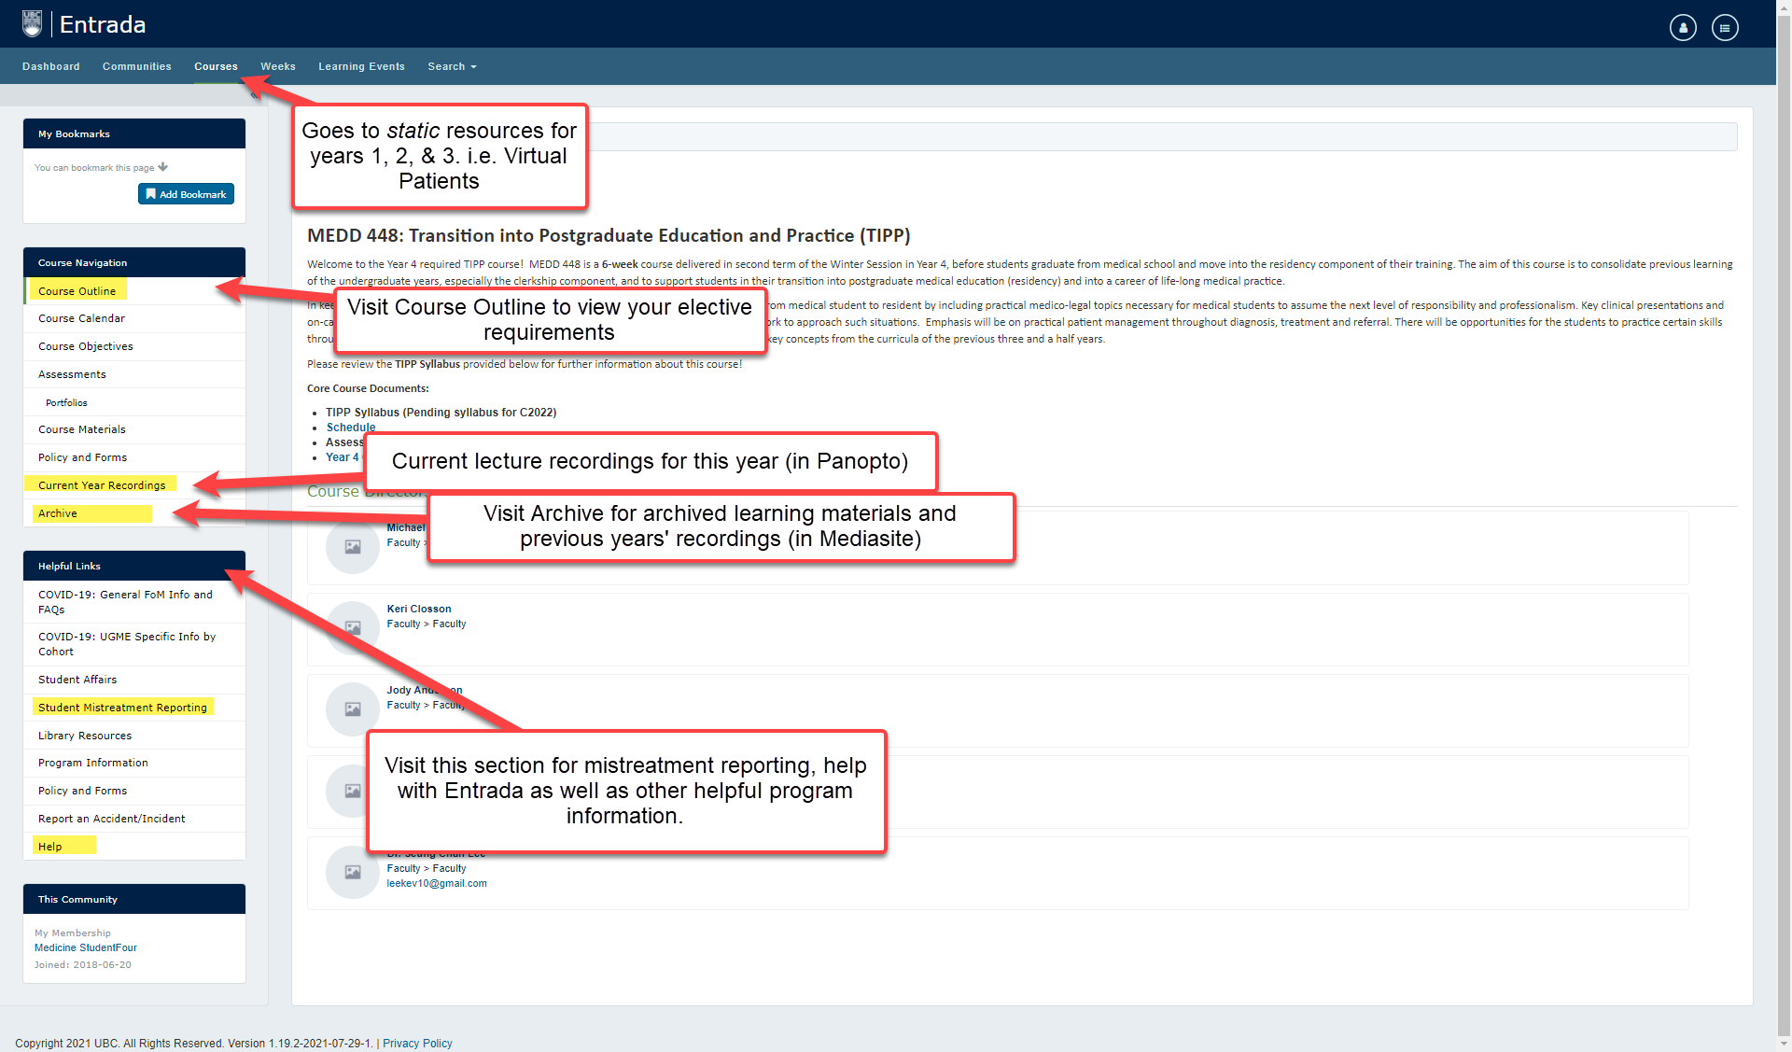Open the Archive navigation item
Image resolution: width=1792 pixels, height=1052 pixels.
(58, 513)
